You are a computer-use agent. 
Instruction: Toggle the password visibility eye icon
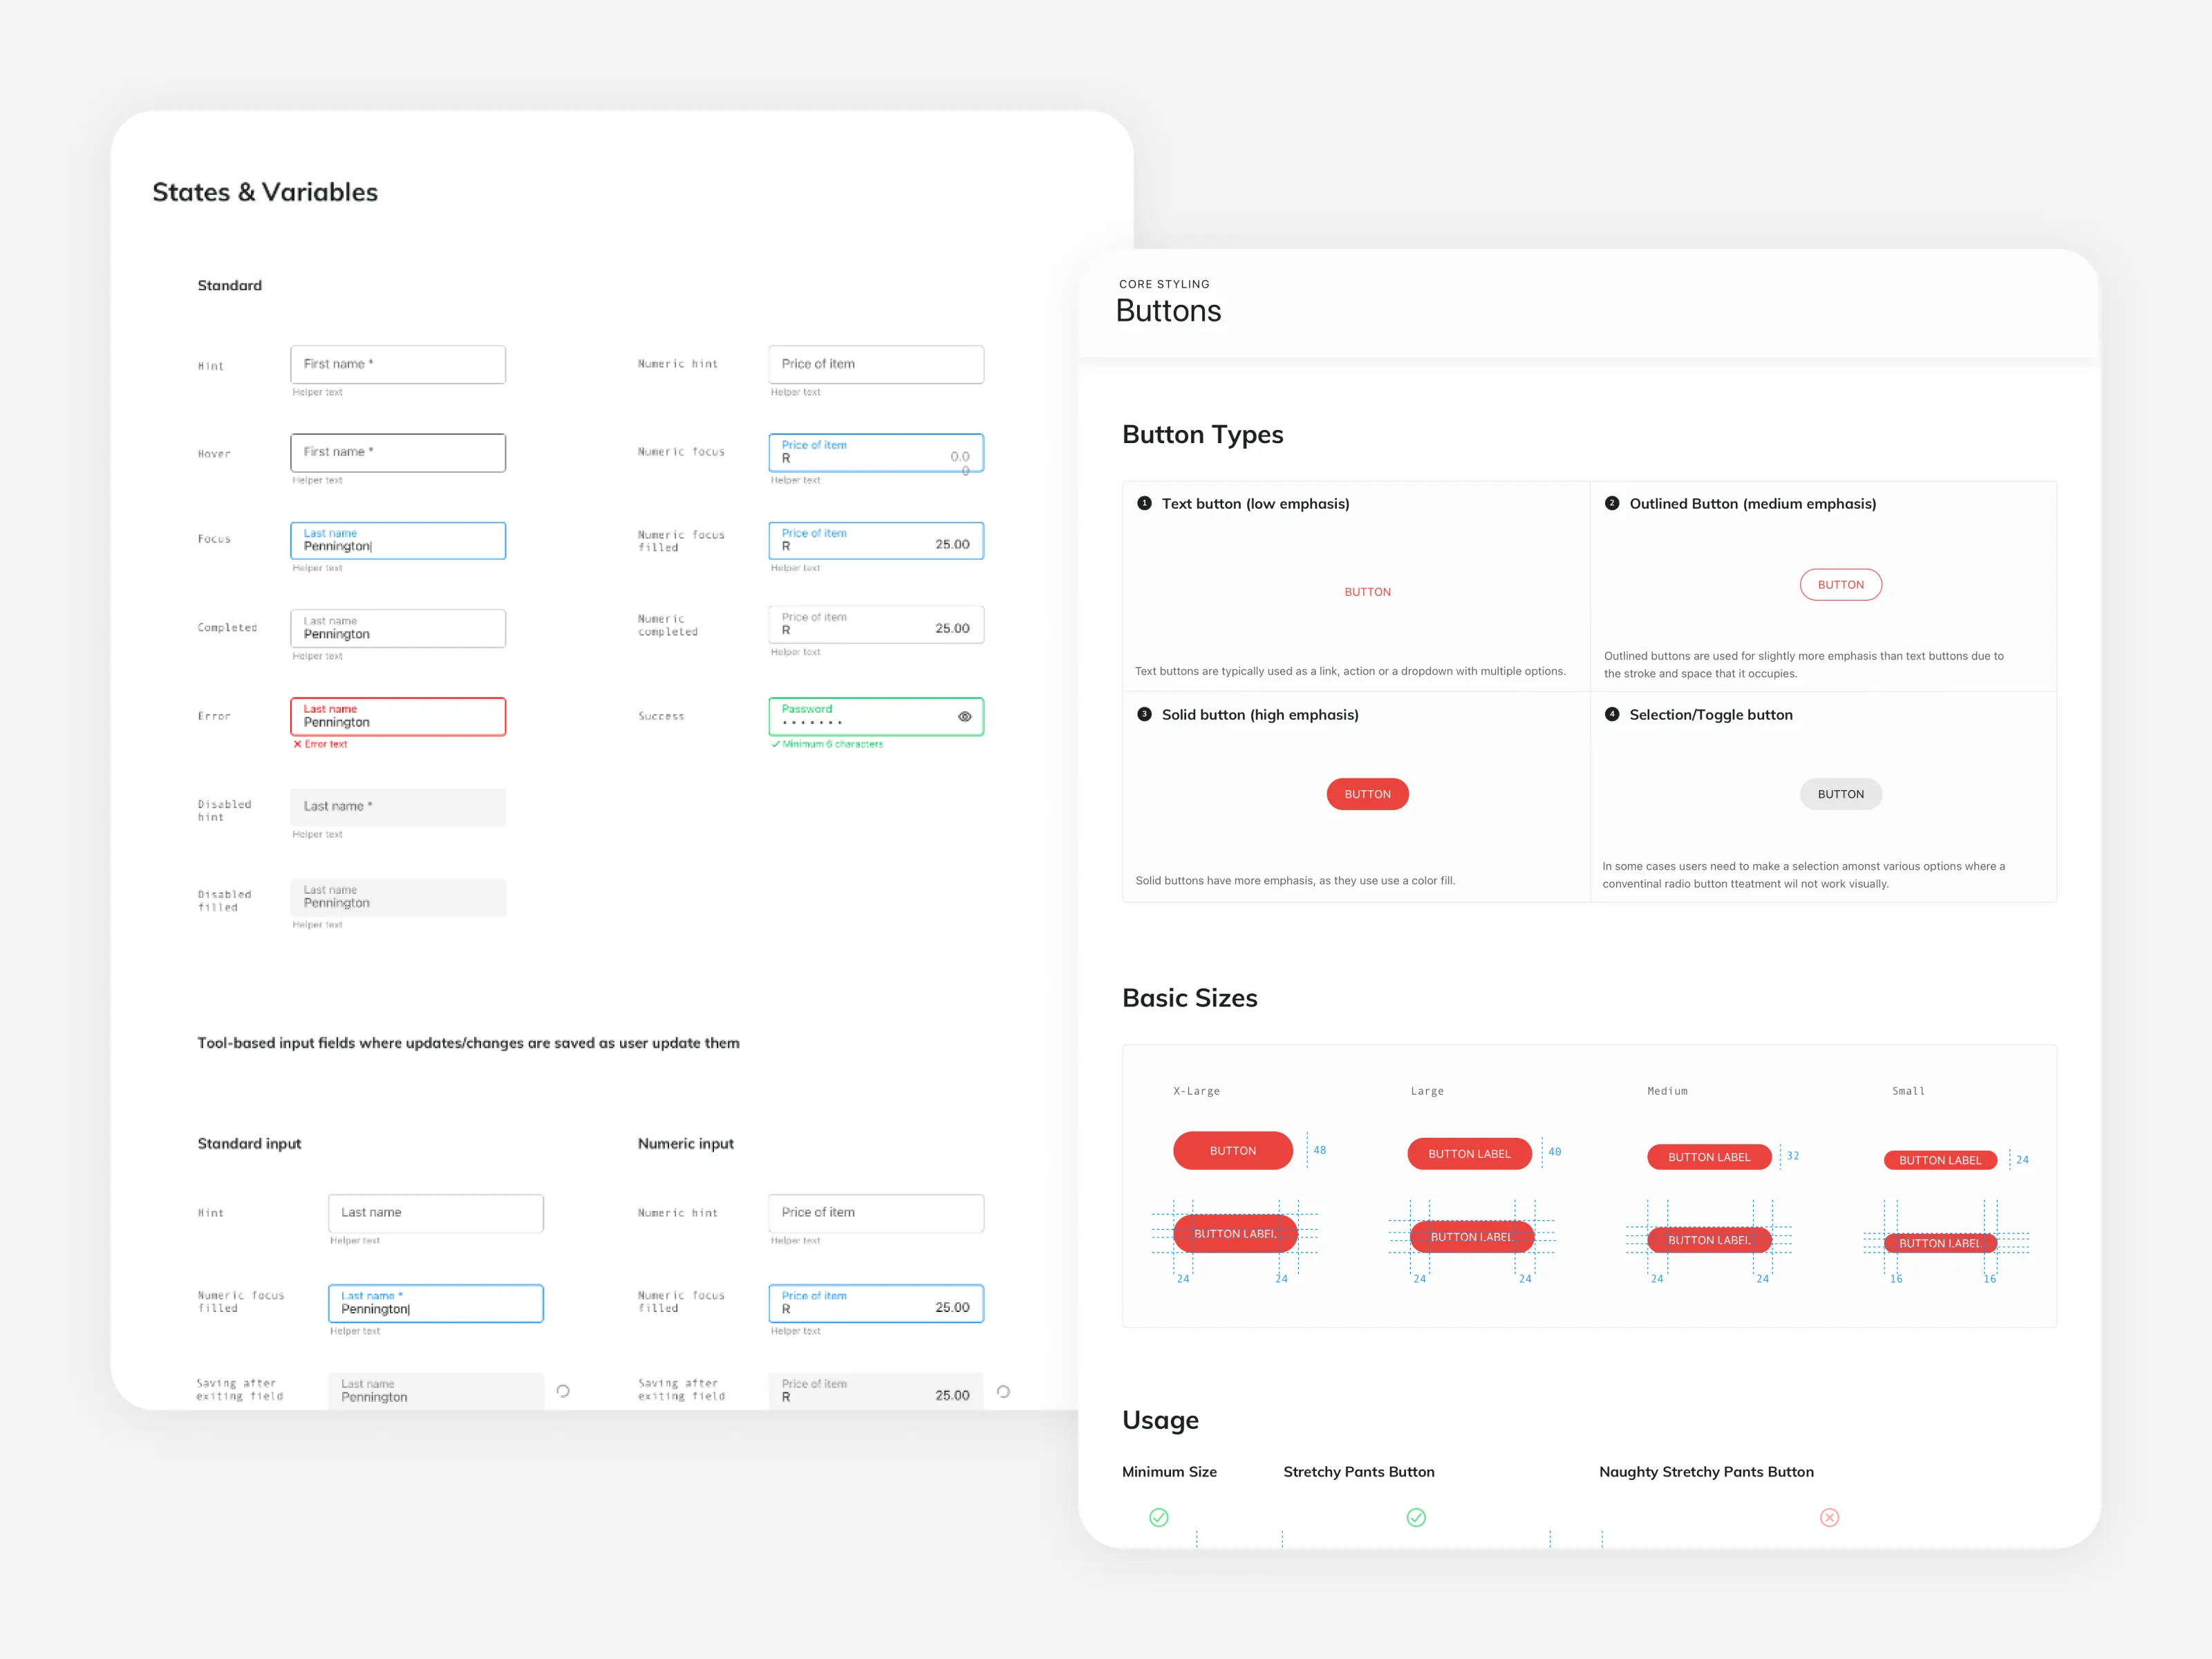[x=965, y=716]
